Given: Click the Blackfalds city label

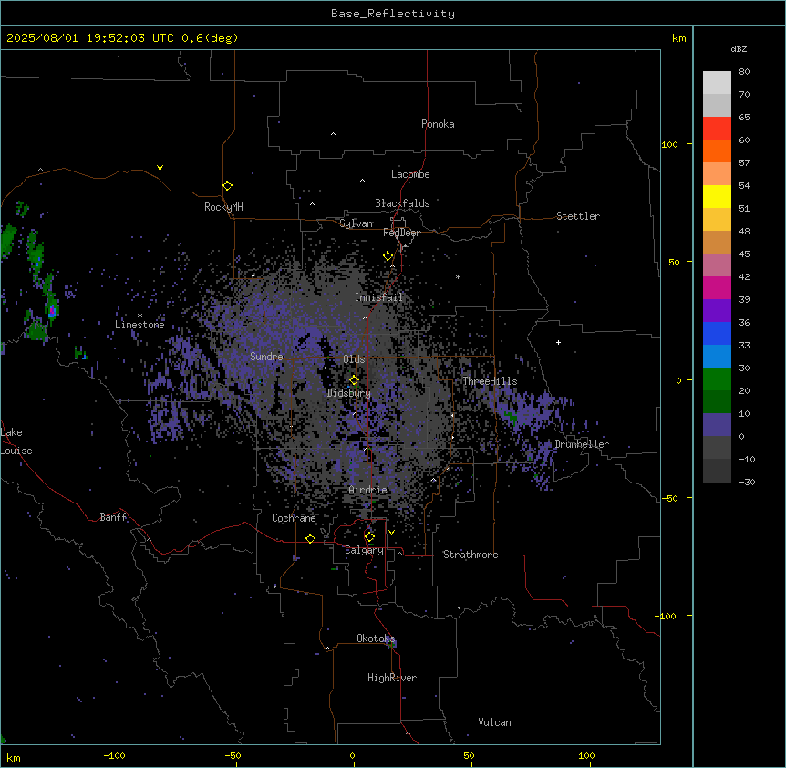Looking at the screenshot, I should (402, 203).
